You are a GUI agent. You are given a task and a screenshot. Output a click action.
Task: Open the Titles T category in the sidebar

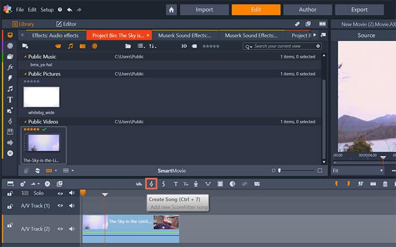[10, 99]
